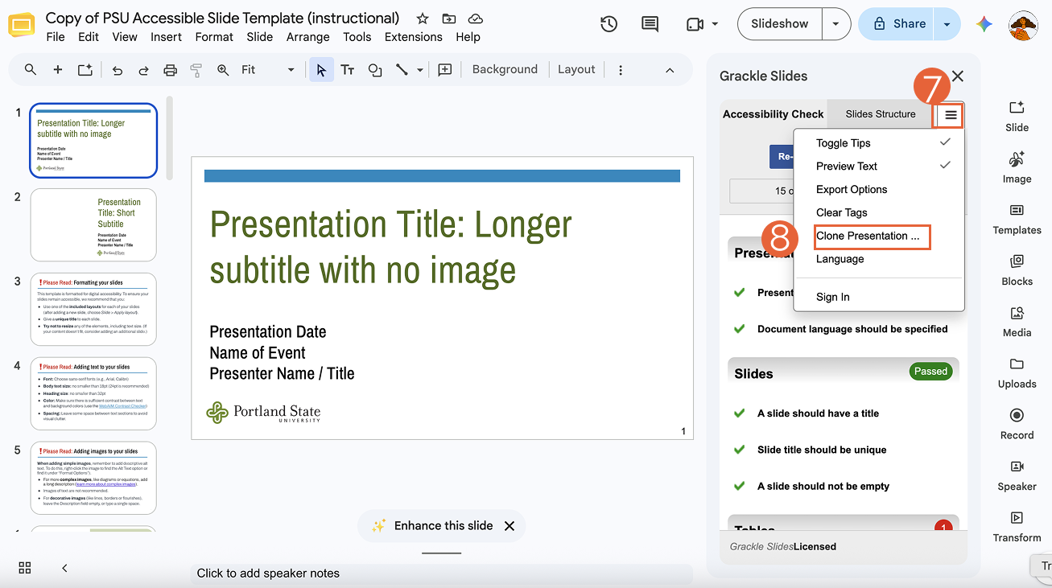Open version history clock icon
Viewport: 1052px width, 588px height.
coord(609,24)
